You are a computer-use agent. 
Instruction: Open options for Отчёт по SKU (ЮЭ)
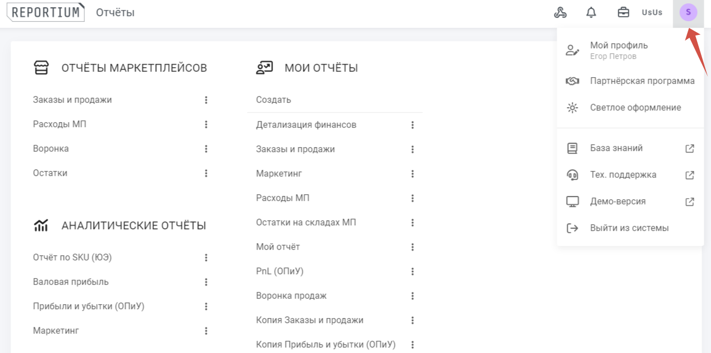coord(206,258)
